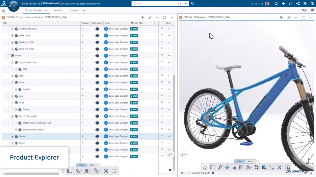Add a new dashboard tab with plus

click(x=84, y=10)
